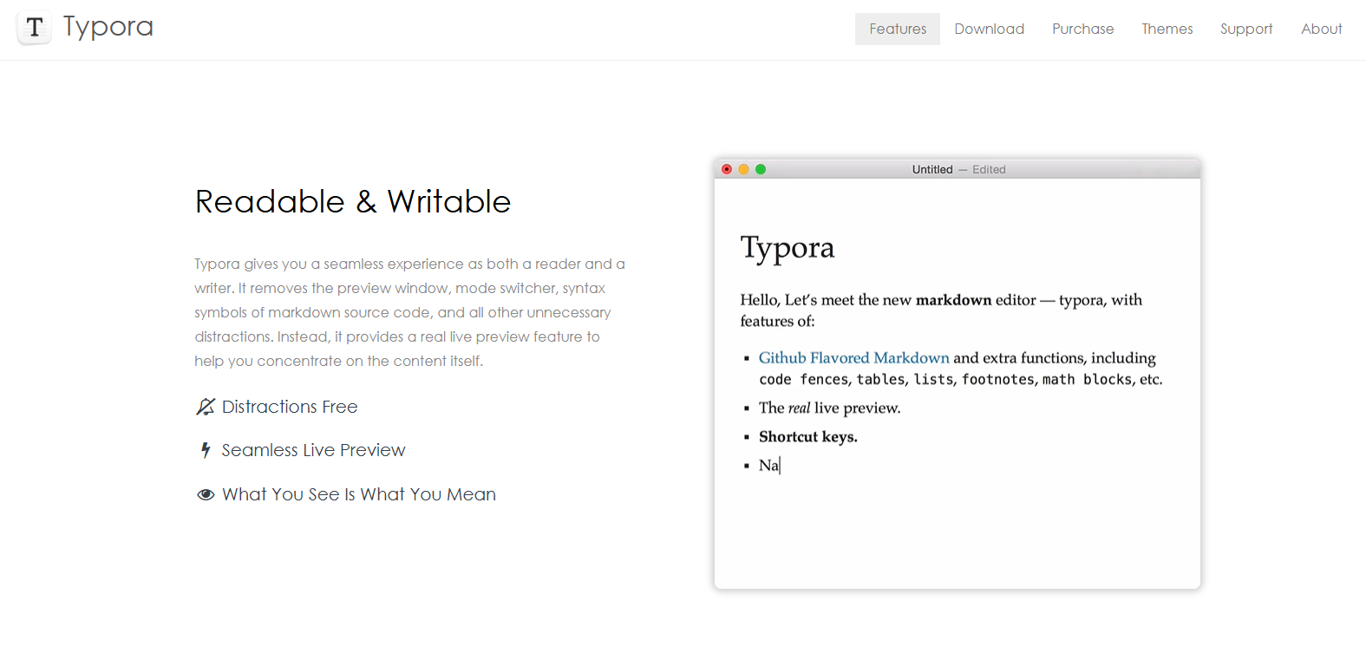The image size is (1366, 653).
Task: Open the Purchase page
Action: pos(1083,29)
